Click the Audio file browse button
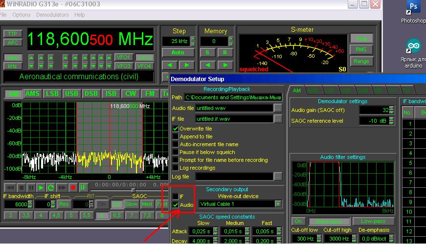 [278, 108]
